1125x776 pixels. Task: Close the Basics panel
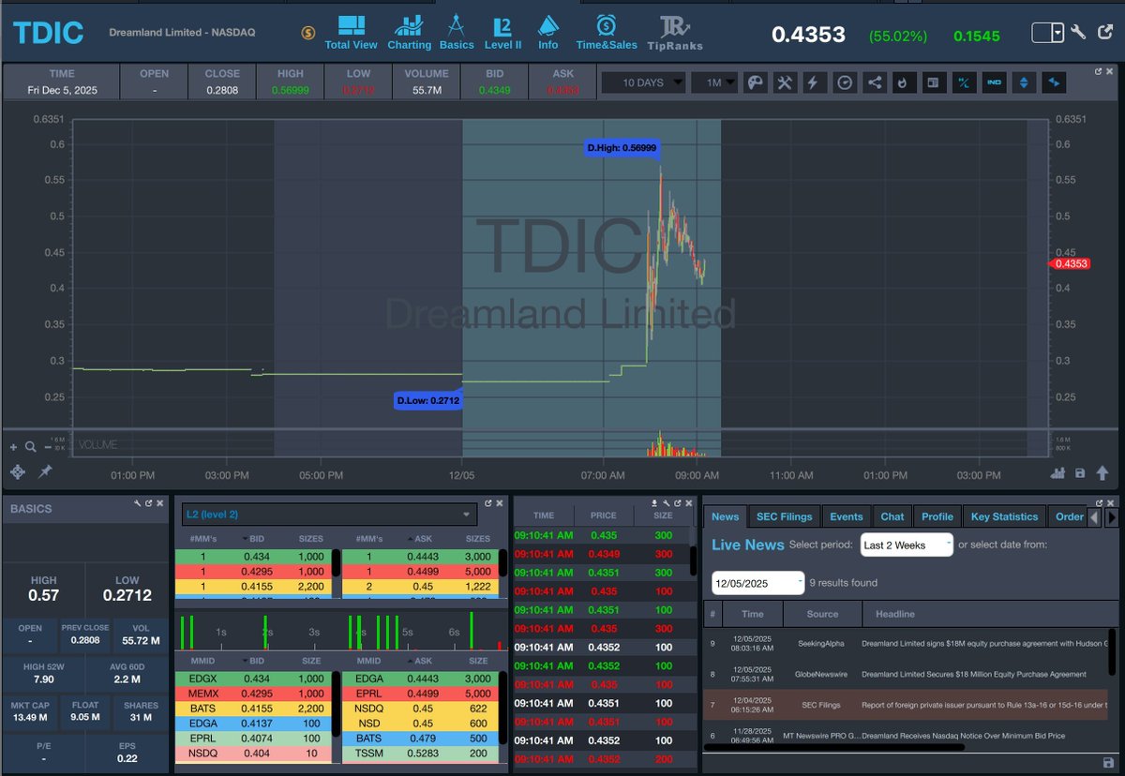point(159,502)
